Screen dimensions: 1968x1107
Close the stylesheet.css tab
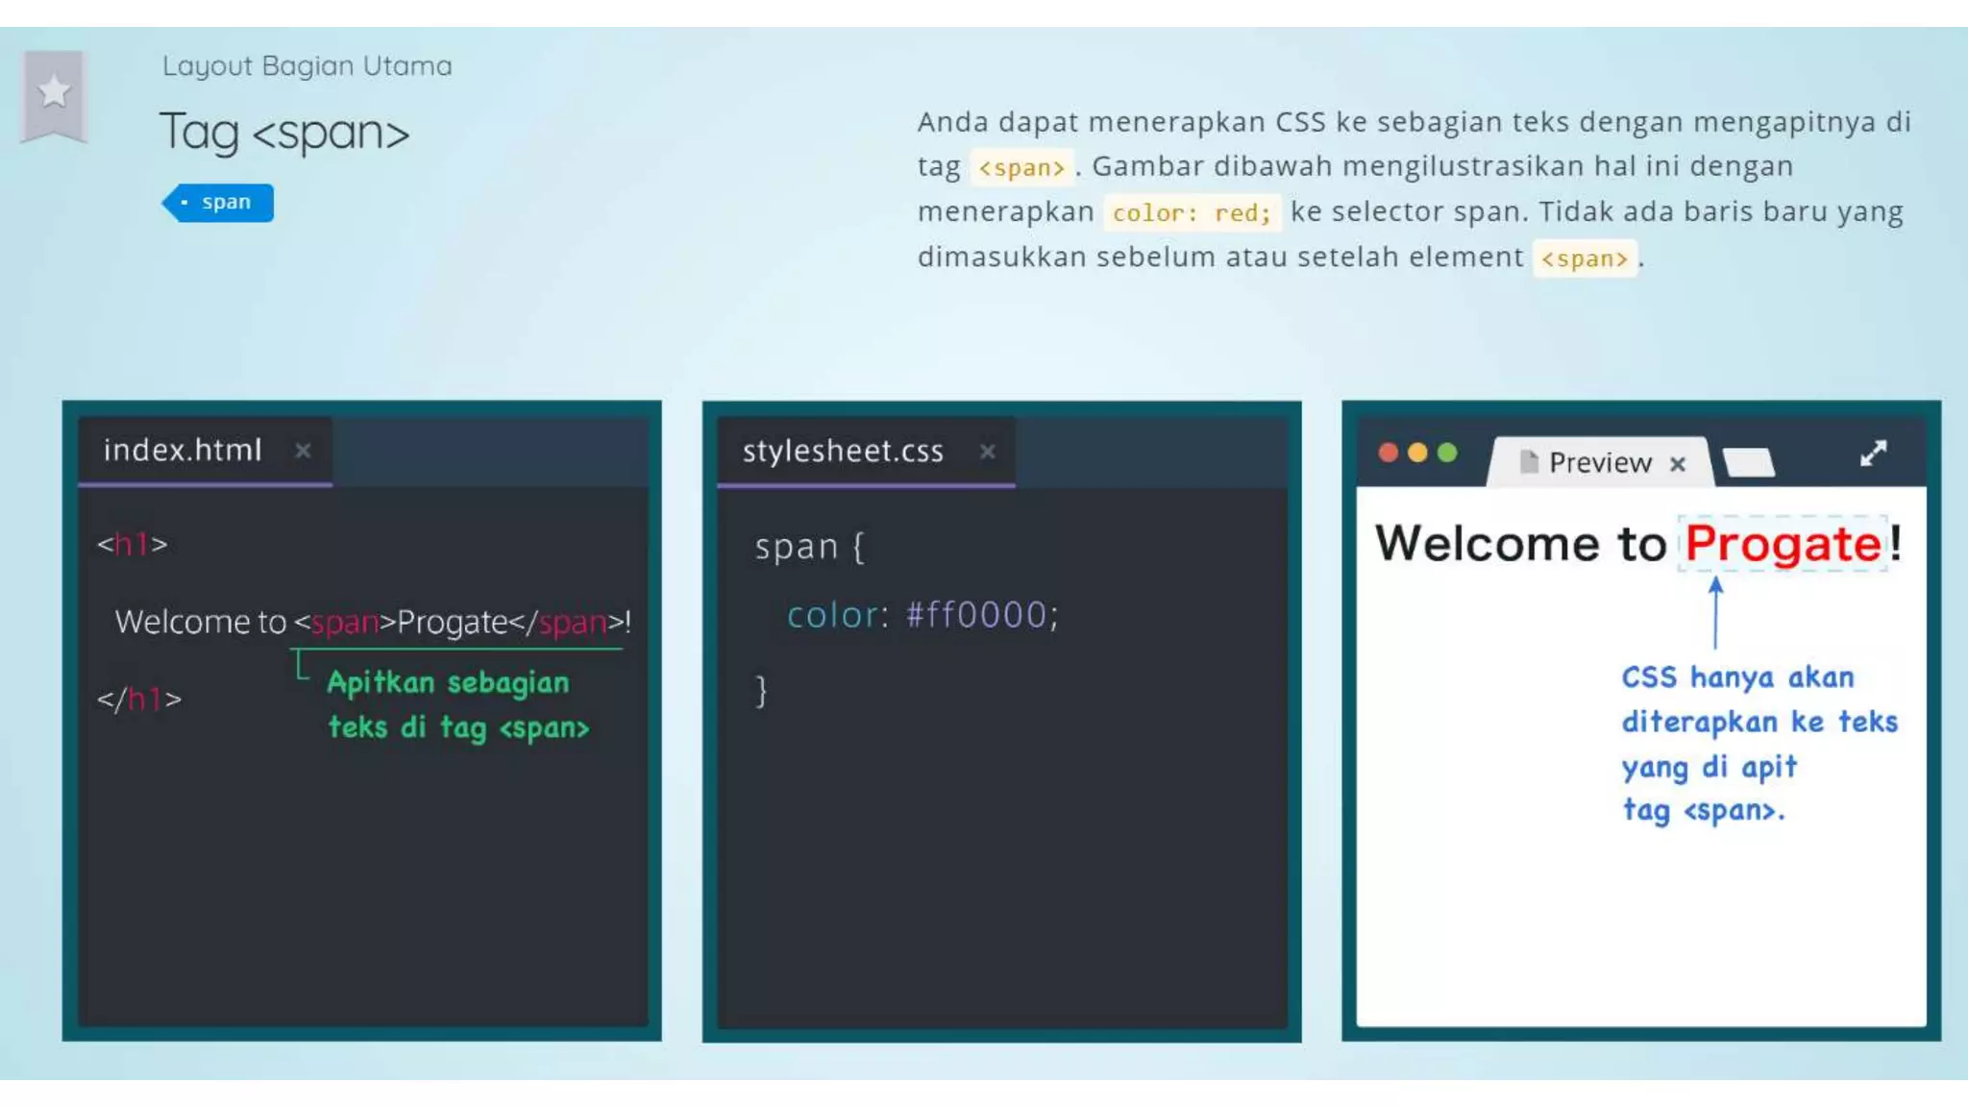(x=987, y=451)
